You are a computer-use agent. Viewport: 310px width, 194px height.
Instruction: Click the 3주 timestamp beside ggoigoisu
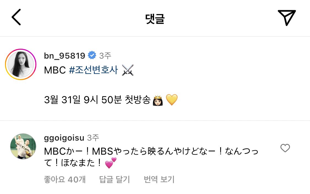[93, 138]
